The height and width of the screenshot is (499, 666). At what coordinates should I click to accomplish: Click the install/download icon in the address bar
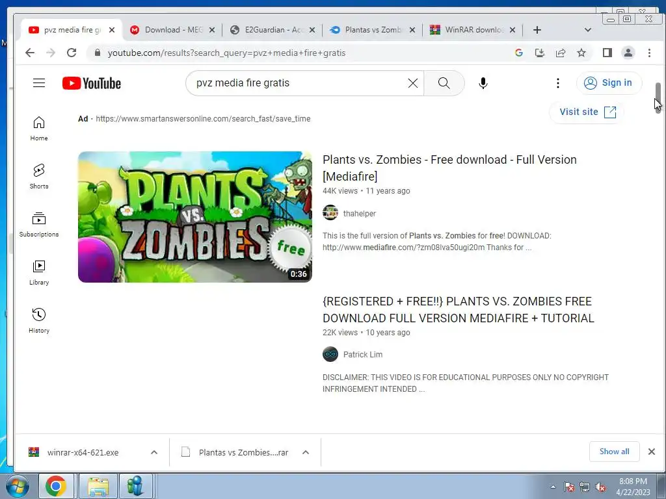click(540, 53)
